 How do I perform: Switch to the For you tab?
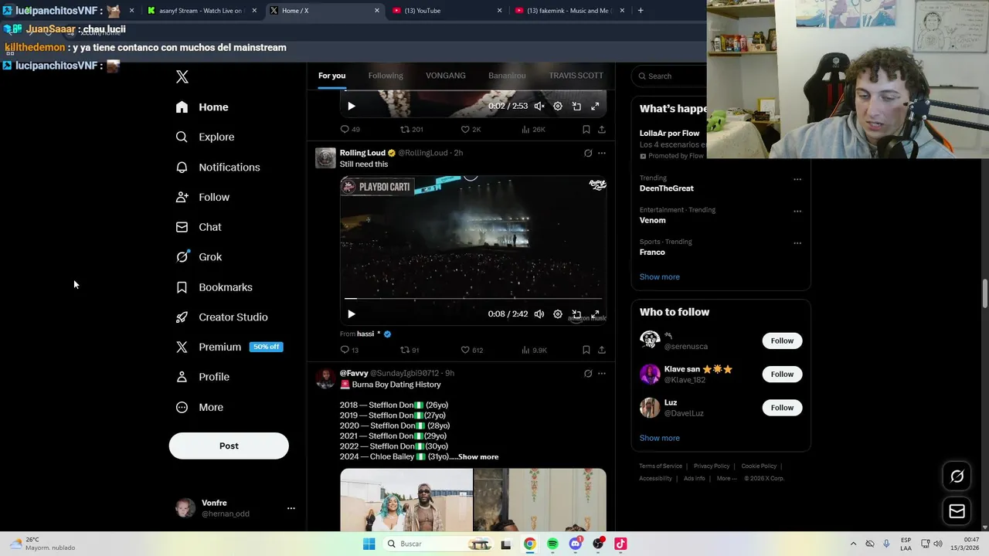[x=331, y=76]
